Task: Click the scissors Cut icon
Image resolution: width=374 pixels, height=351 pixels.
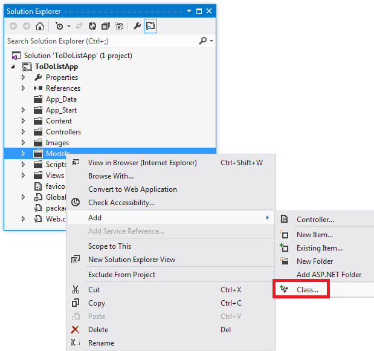Action: click(x=76, y=290)
